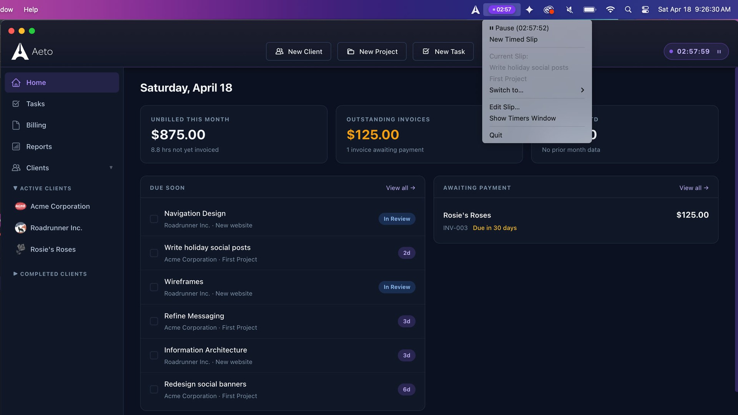Check off Redesign social banners task

pyautogui.click(x=154, y=390)
